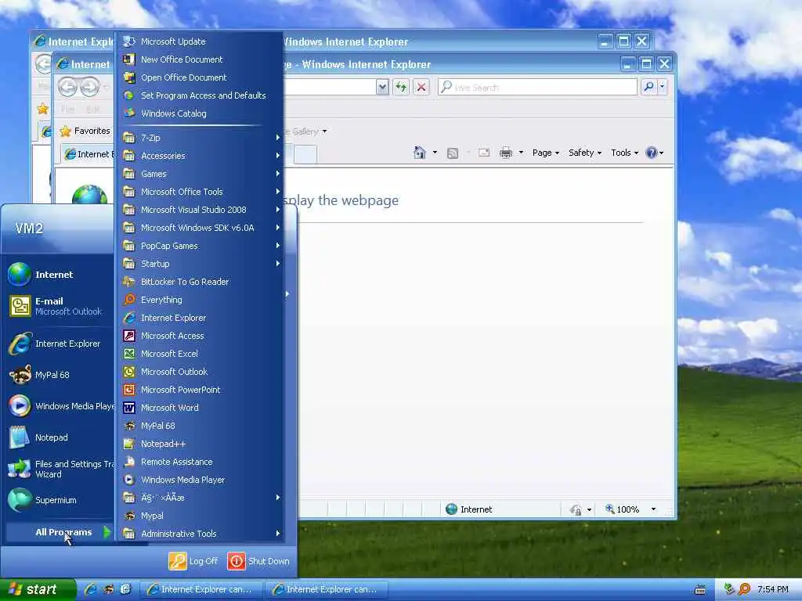Switch to second Internet Explorer taskbar button
This screenshot has width=802, height=601.
pos(327,589)
